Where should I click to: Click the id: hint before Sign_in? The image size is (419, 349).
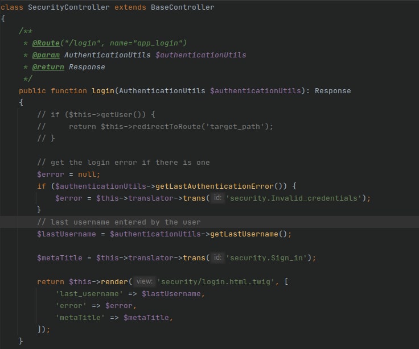coord(217,257)
